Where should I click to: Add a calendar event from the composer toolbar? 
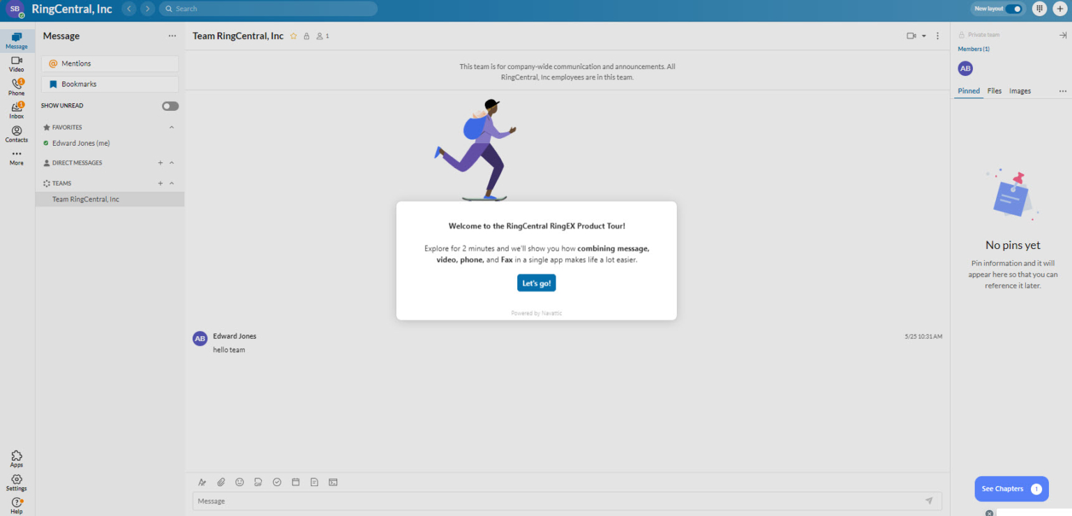pyautogui.click(x=295, y=482)
